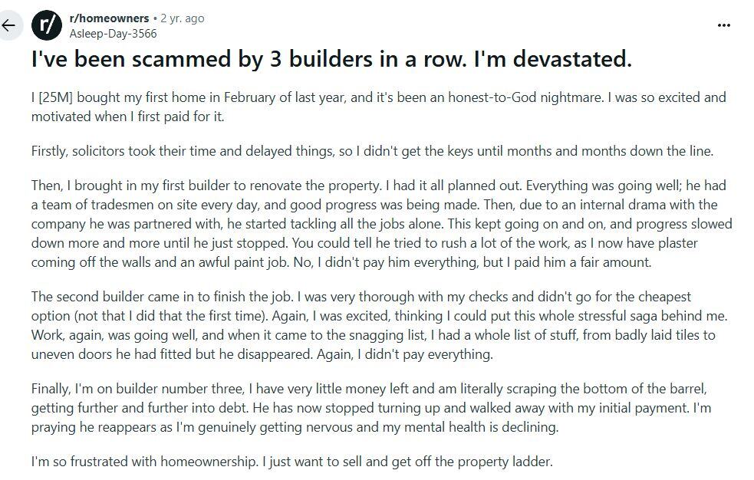Click the phrase 'uneven doors he had fitted'
Viewport: 754px width, 480px height.
111,354
